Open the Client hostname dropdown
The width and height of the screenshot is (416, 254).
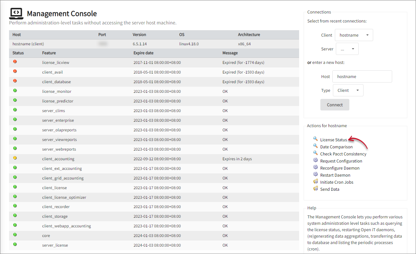pos(354,35)
